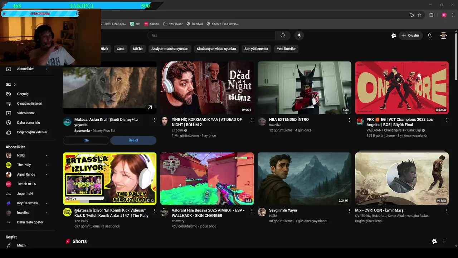The height and width of the screenshot is (258, 458).
Task: Expand the Siz section chevron
Action: (15, 85)
